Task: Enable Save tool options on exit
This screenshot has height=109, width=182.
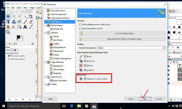Action: (x=81, y=28)
